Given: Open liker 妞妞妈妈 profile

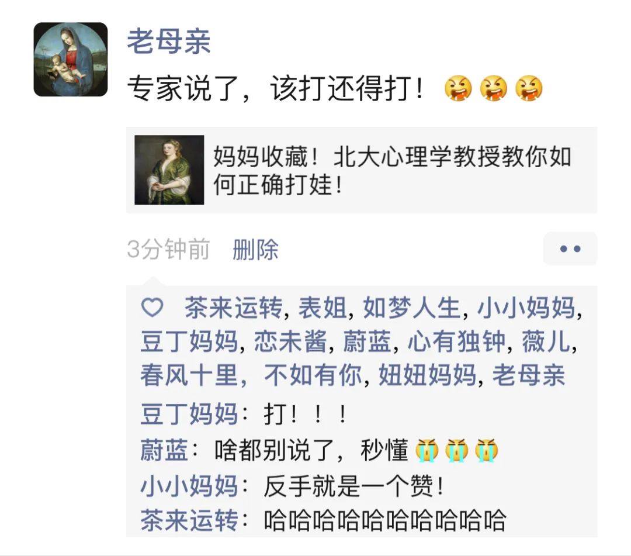Looking at the screenshot, I should coord(427,375).
